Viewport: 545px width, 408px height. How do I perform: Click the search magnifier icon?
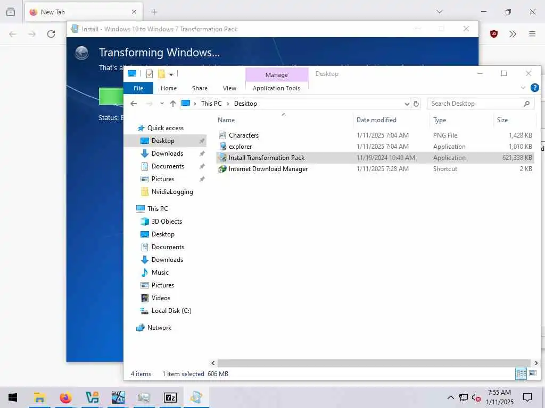coord(526,104)
